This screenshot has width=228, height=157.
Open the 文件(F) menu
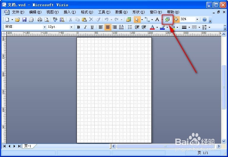(18, 12)
